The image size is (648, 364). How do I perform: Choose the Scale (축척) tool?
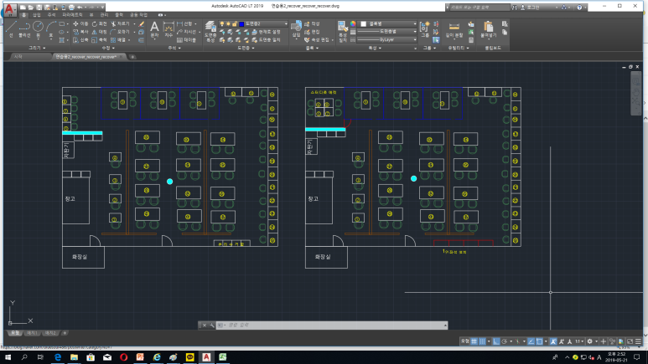click(99, 40)
